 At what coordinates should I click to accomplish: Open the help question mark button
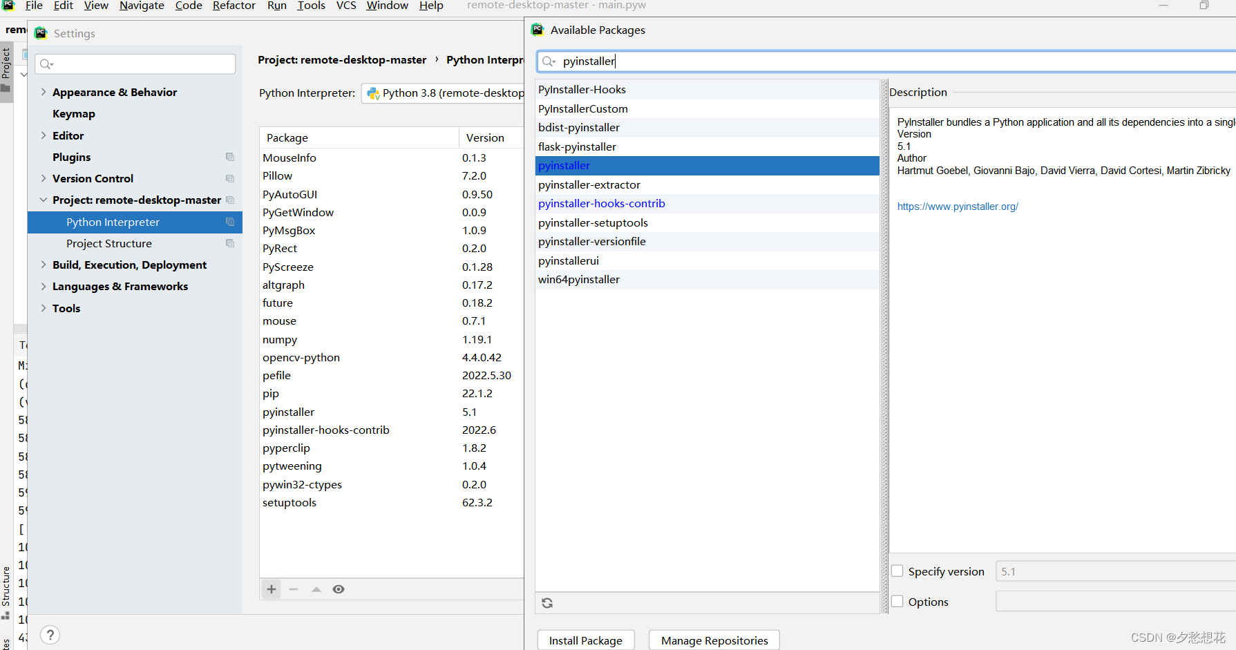[x=50, y=635]
